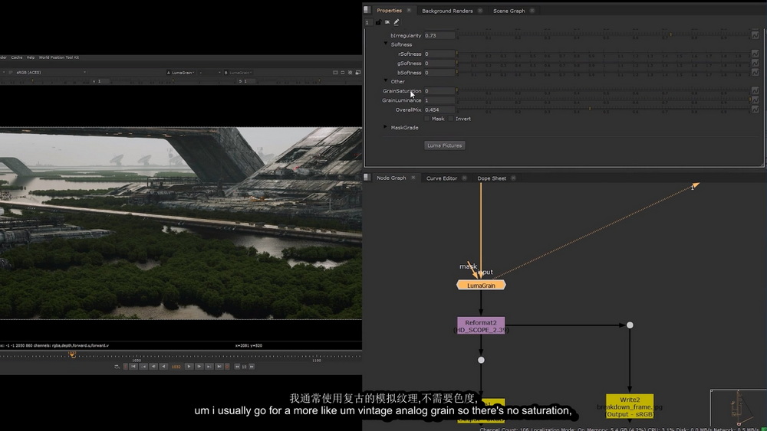This screenshot has height=431, width=767.
Task: Skip forward by frame increment
Action: tap(252, 367)
